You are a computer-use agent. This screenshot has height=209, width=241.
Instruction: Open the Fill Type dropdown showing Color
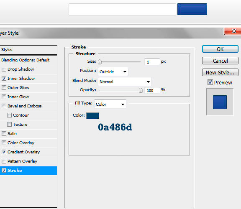pos(110,104)
